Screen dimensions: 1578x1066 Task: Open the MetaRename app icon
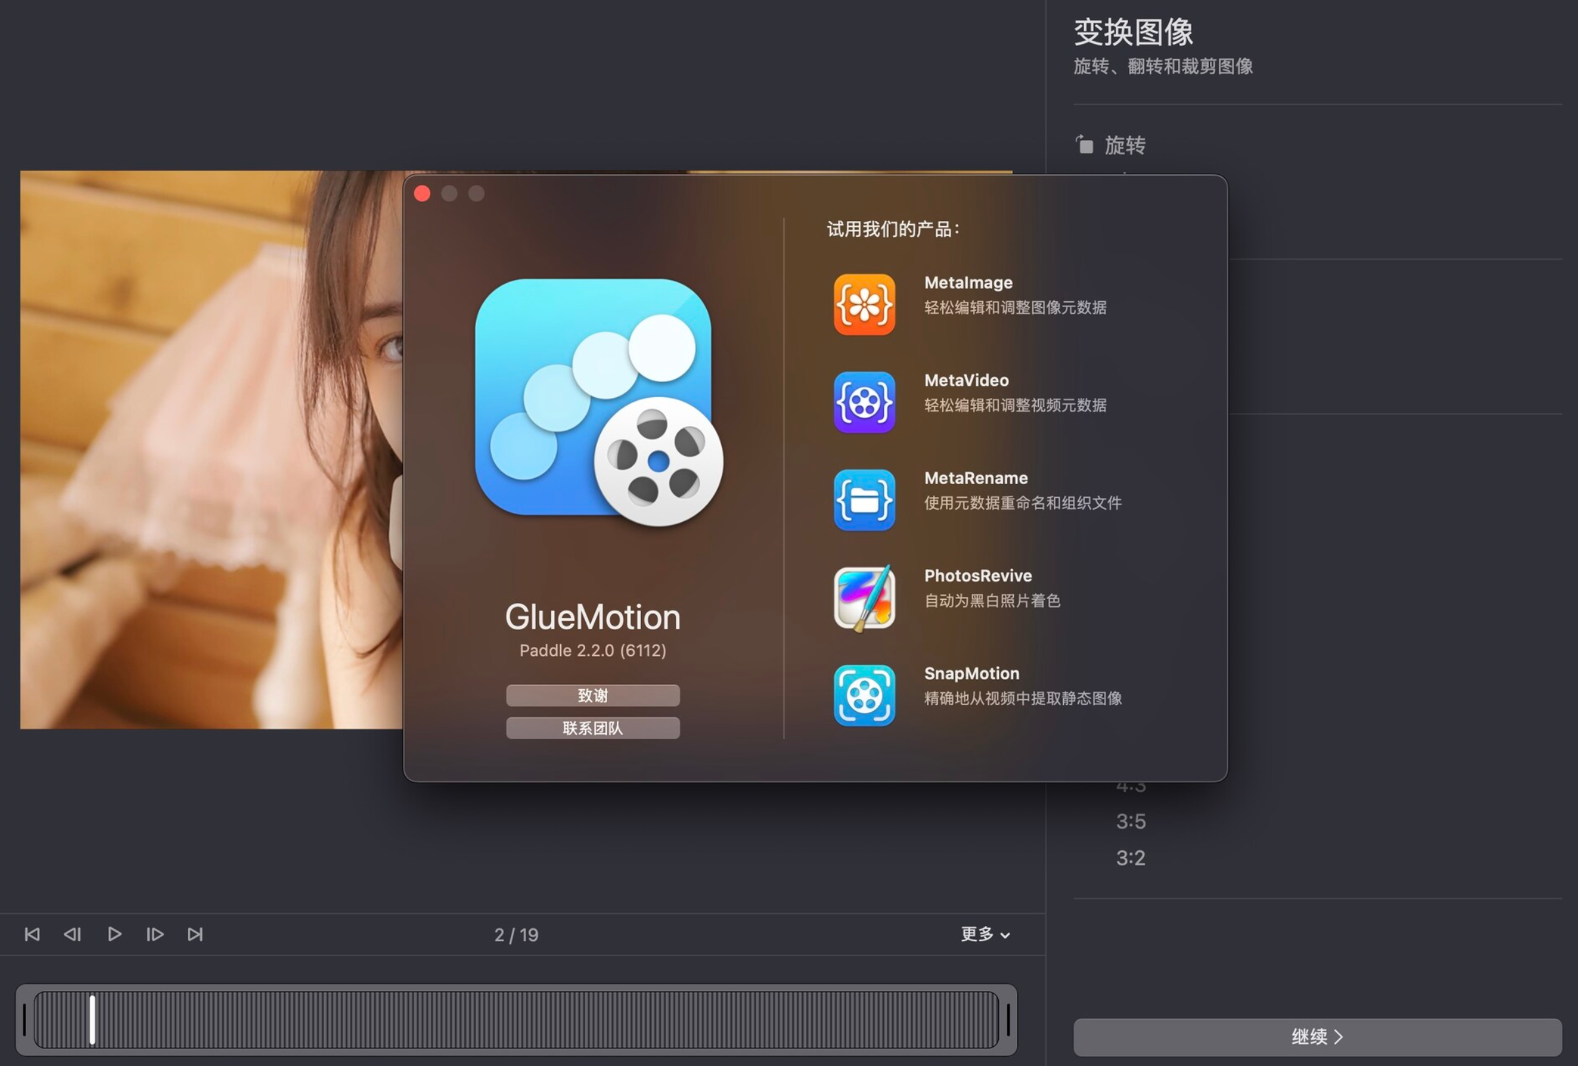coord(864,500)
